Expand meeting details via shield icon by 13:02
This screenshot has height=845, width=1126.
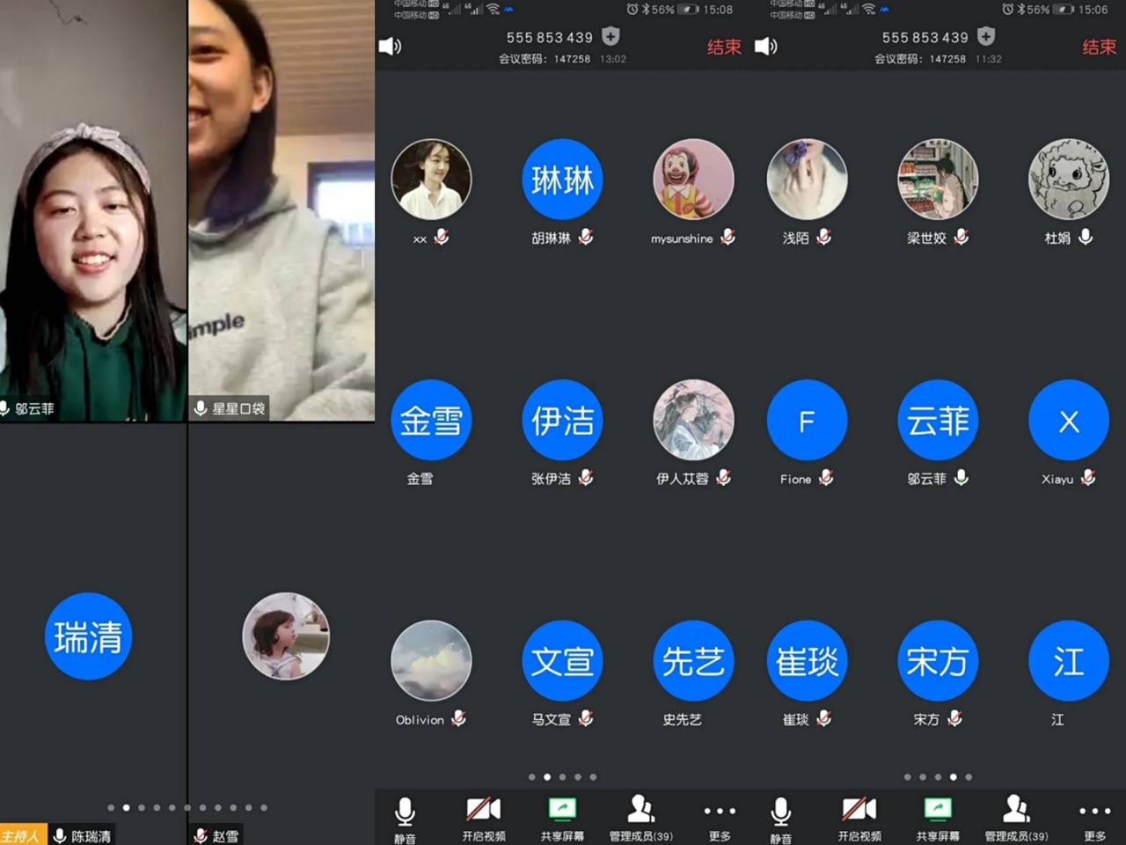[611, 37]
